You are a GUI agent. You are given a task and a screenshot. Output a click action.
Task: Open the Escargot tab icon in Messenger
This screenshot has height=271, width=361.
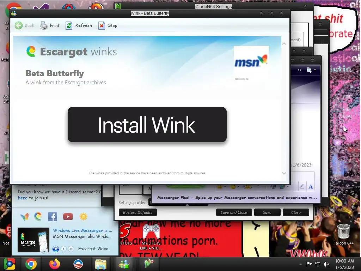pos(38,217)
